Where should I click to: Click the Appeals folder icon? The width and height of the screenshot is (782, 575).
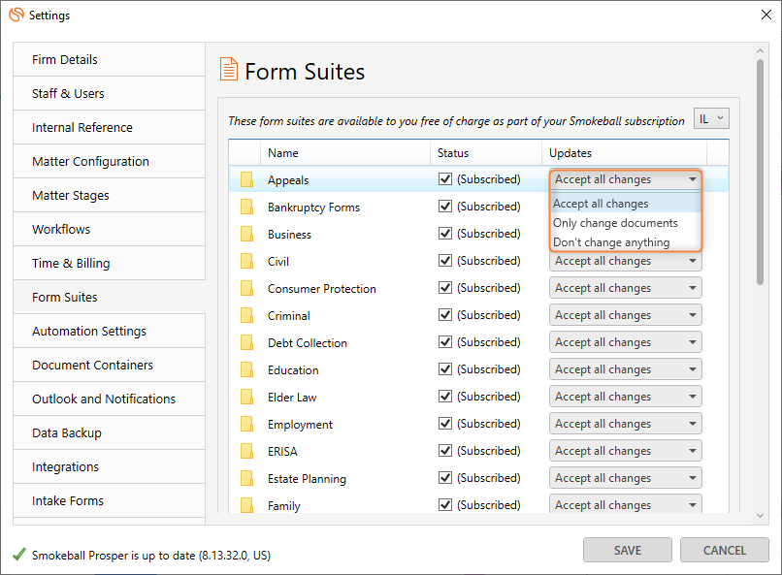coord(246,179)
